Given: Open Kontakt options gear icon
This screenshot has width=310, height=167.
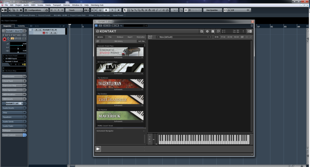Looking at the screenshot, I should 207,31.
